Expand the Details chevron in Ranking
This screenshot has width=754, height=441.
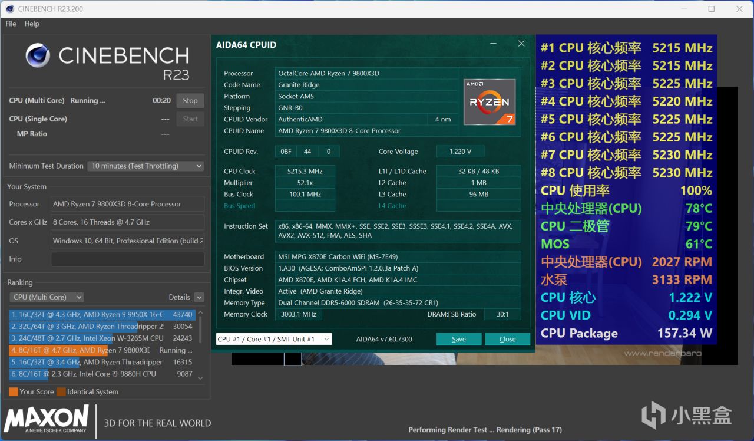point(199,297)
